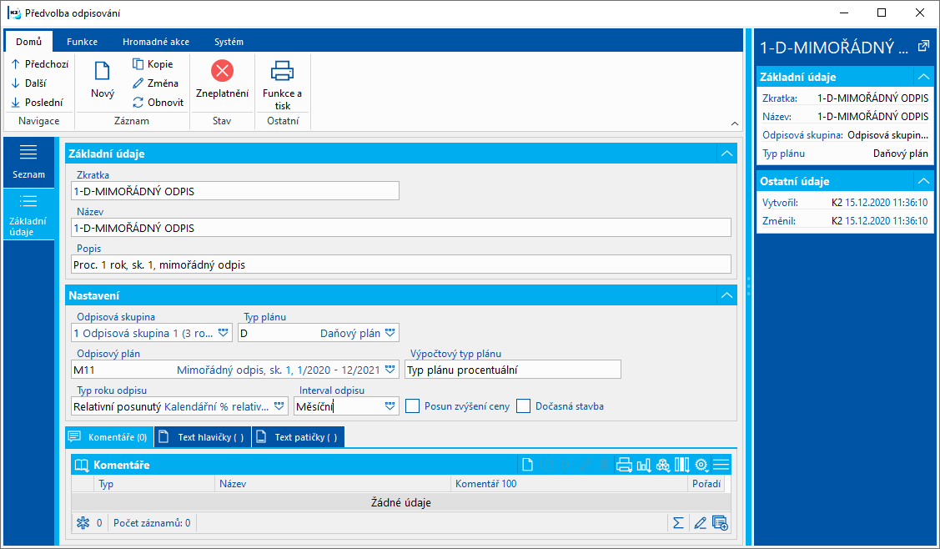The image size is (940, 549).
Task: Toggle Posun zvýšení ceny checkbox
Action: (x=412, y=406)
